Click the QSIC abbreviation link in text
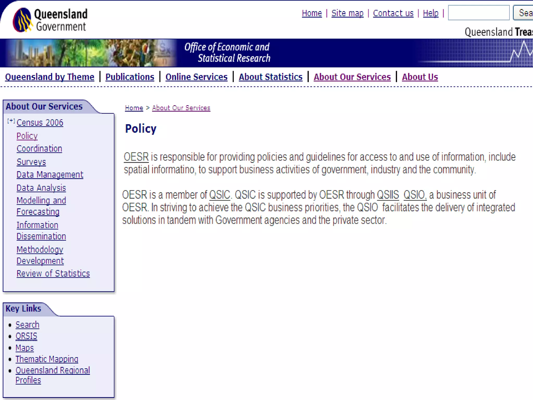Screen dimensions: 533x400 [x=219, y=195]
